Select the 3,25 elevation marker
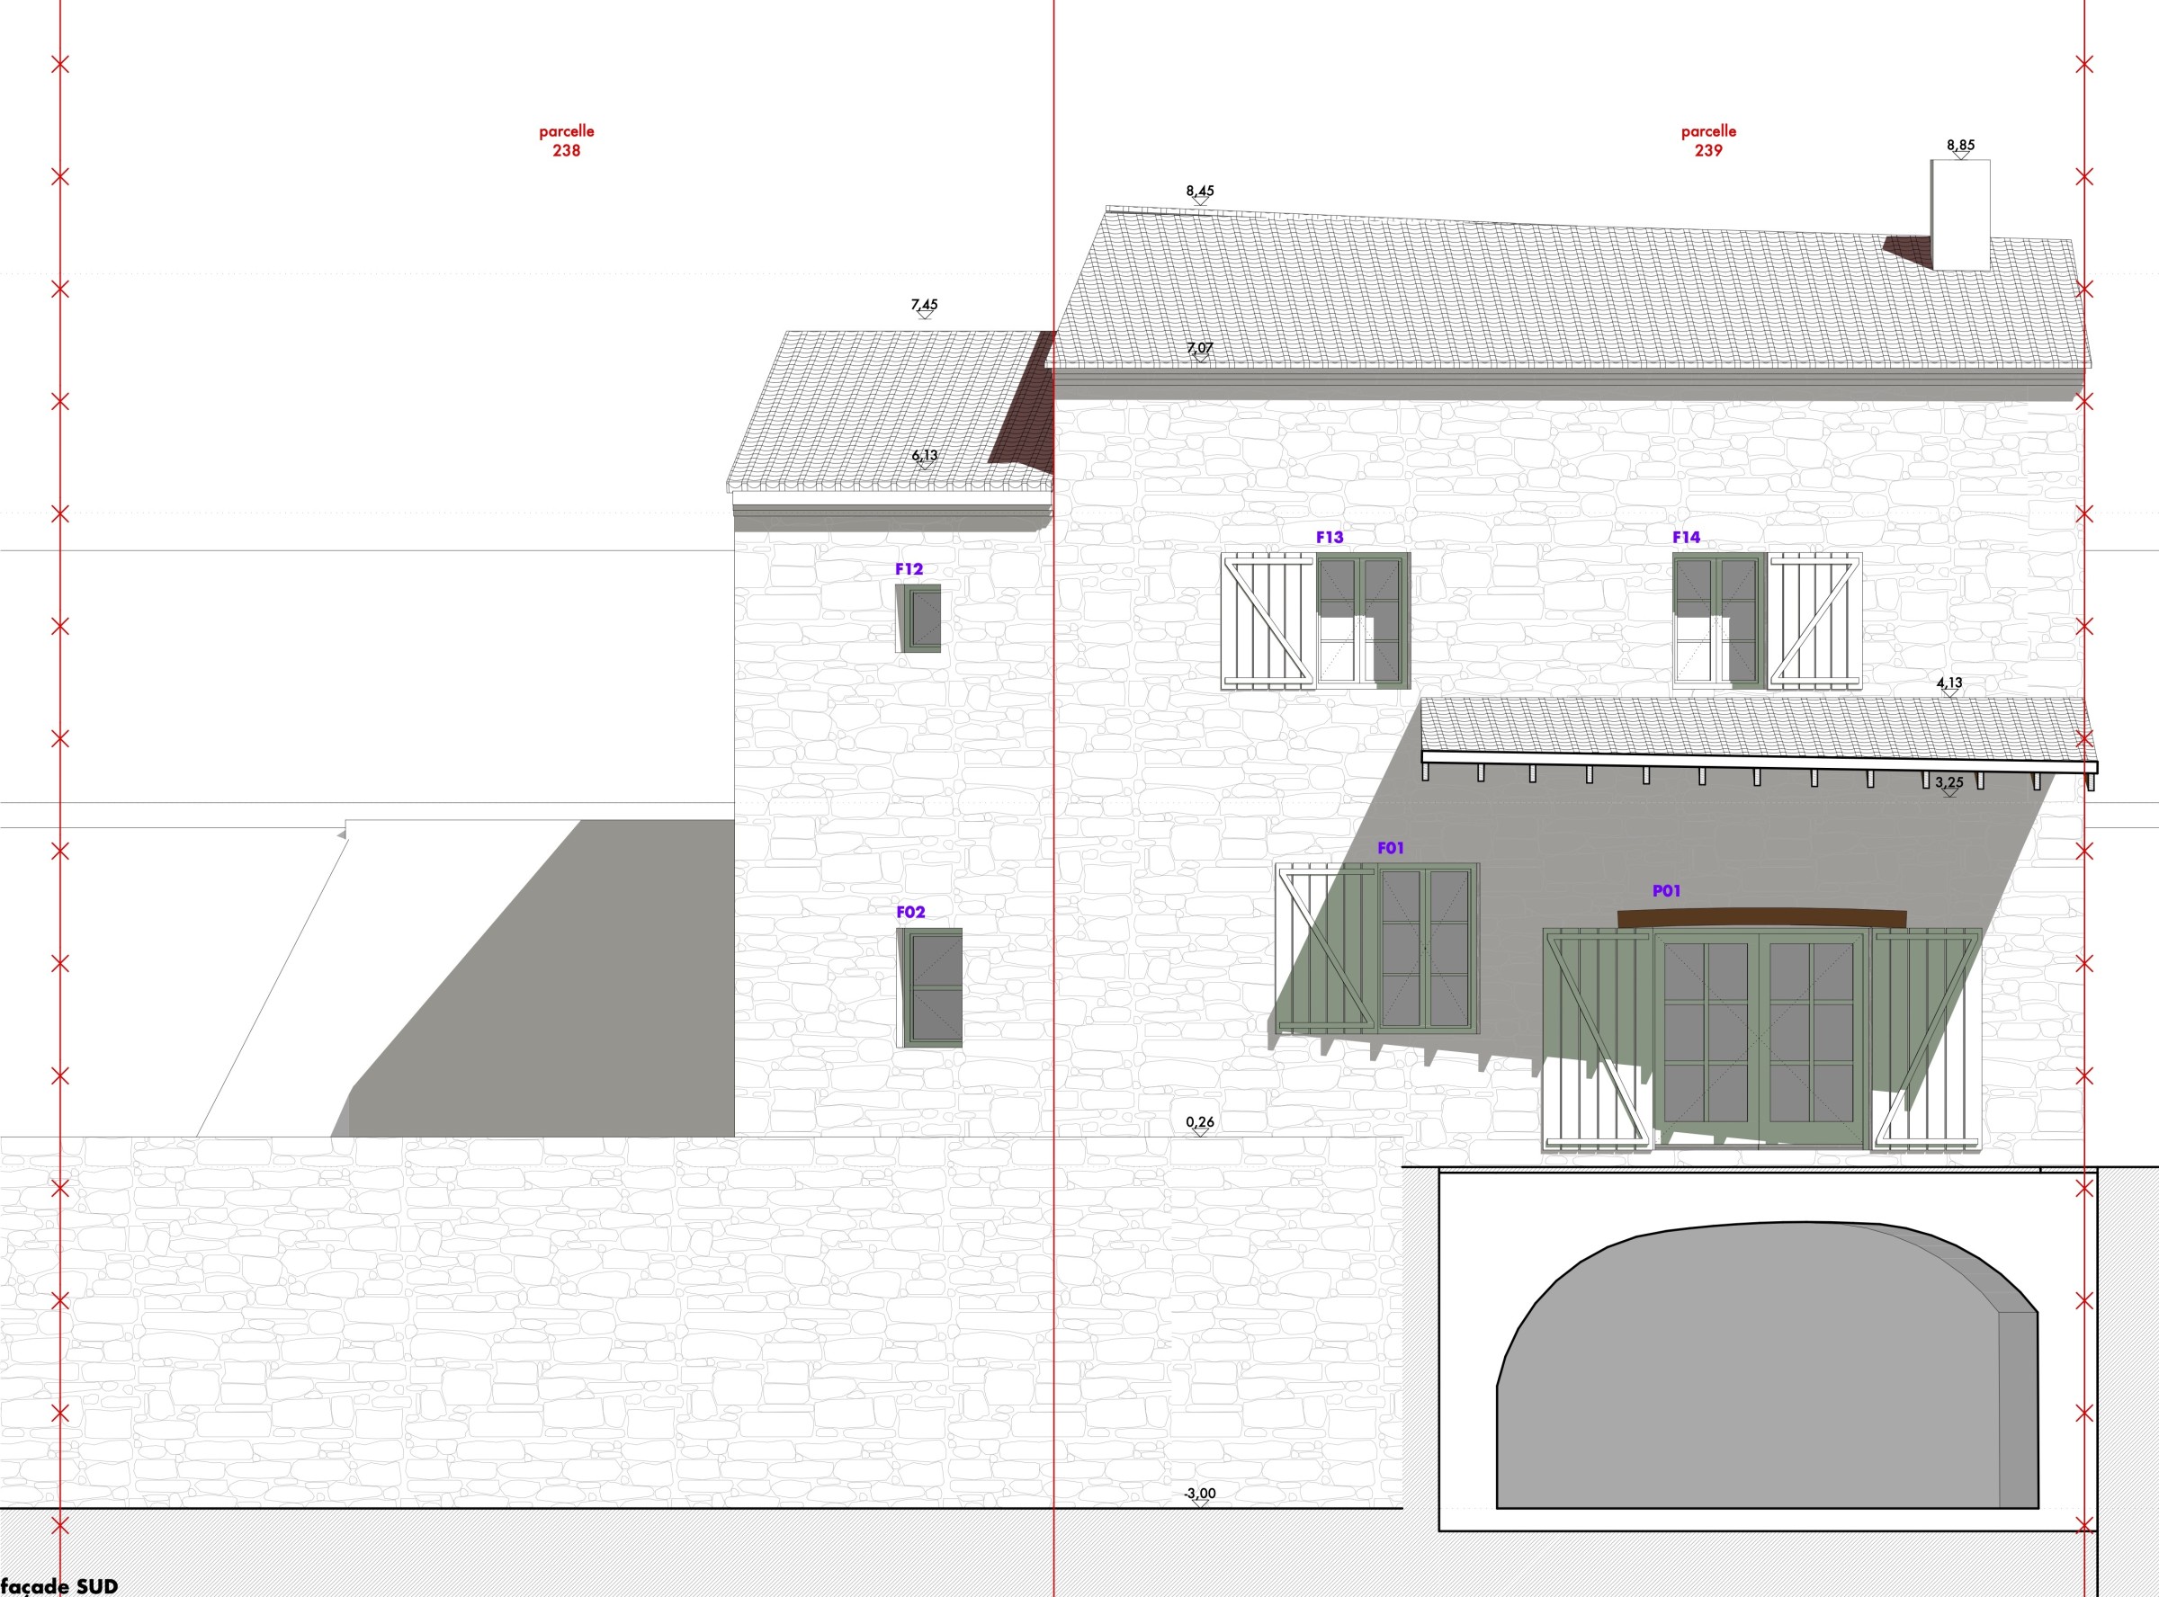Screen dimensions: 2159x1597 pos(1949,783)
